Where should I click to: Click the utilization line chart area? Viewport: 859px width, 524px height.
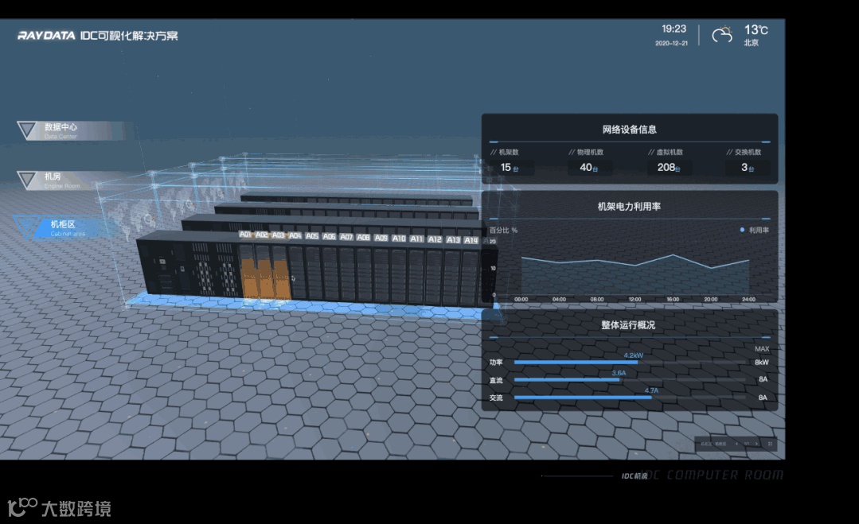[x=635, y=274]
